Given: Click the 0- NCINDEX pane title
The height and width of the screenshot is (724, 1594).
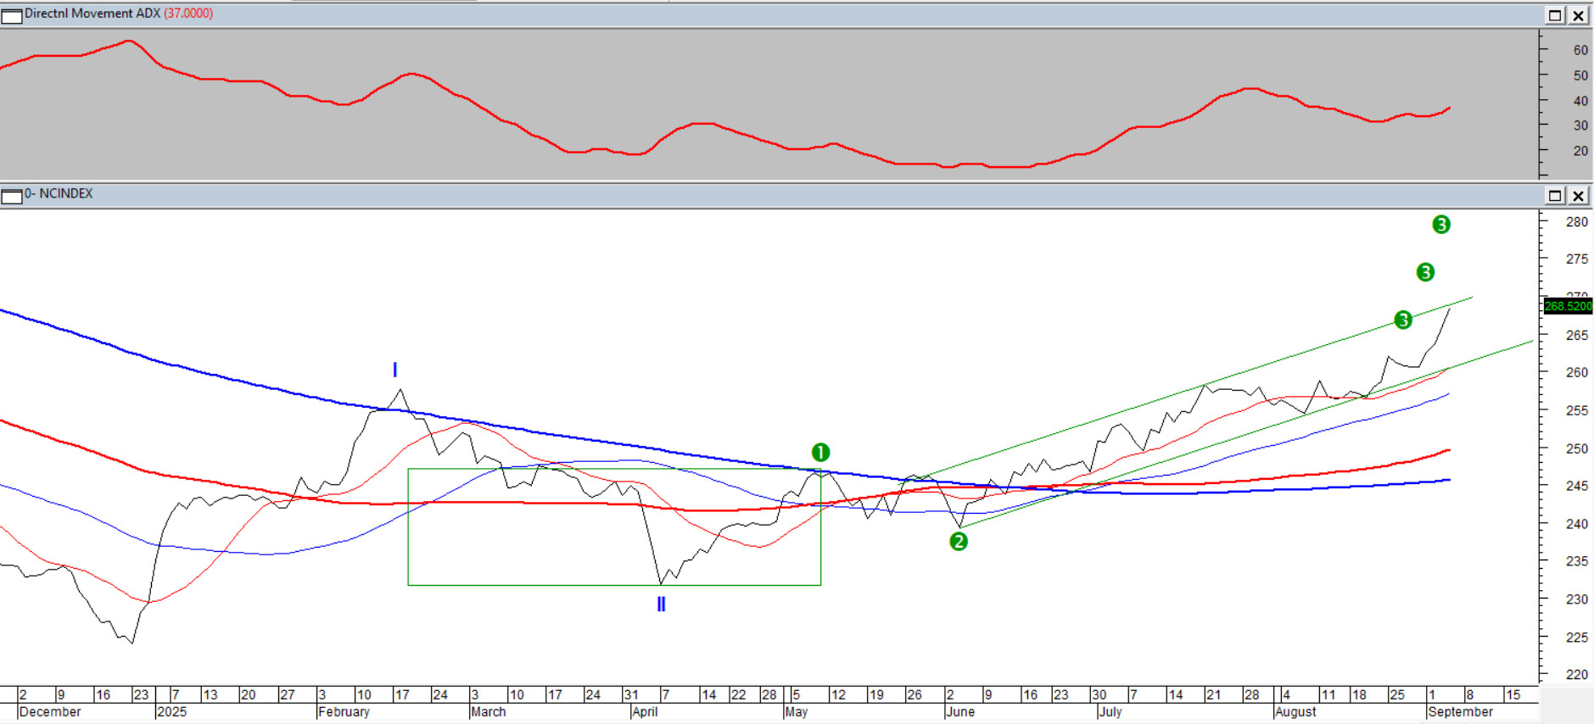Looking at the screenshot, I should pos(59,194).
